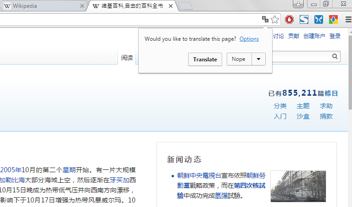This screenshot has width=352, height=207.
Task: Bookmark this page with the star icon
Action: (x=275, y=20)
